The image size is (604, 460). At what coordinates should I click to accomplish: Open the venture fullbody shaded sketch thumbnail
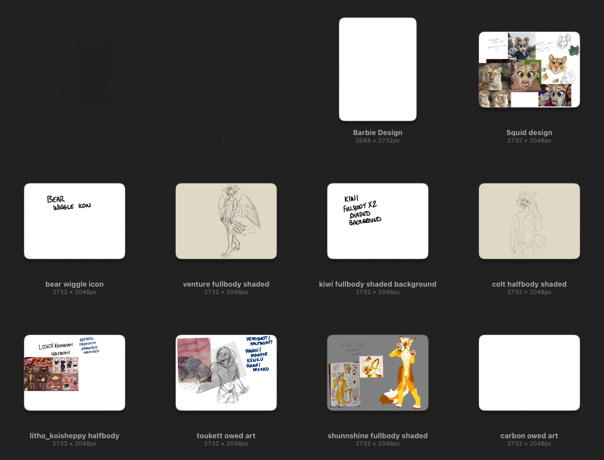(226, 221)
